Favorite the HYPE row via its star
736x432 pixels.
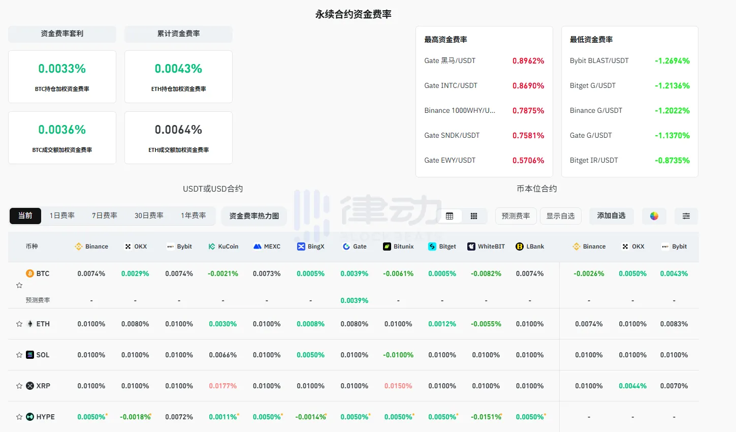[x=19, y=416]
